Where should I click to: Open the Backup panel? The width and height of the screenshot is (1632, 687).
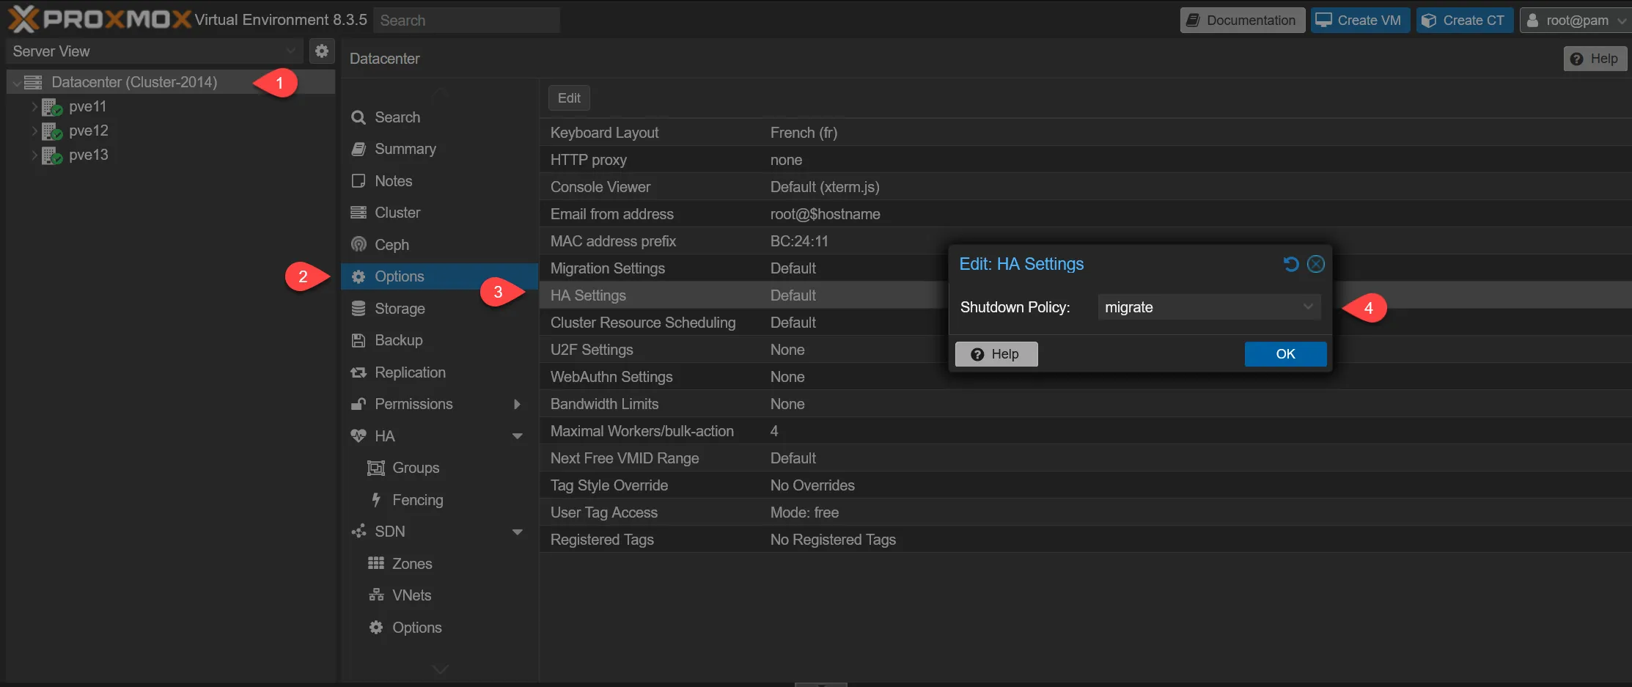coord(398,340)
